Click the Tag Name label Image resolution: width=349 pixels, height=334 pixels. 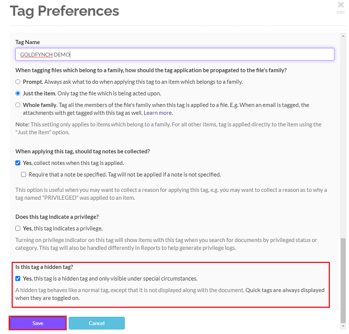[x=27, y=42]
